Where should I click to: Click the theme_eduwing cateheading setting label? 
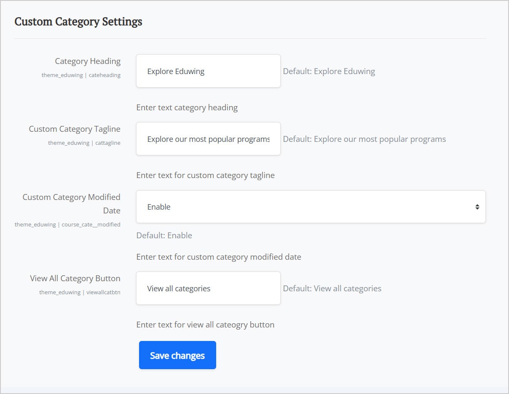[80, 75]
